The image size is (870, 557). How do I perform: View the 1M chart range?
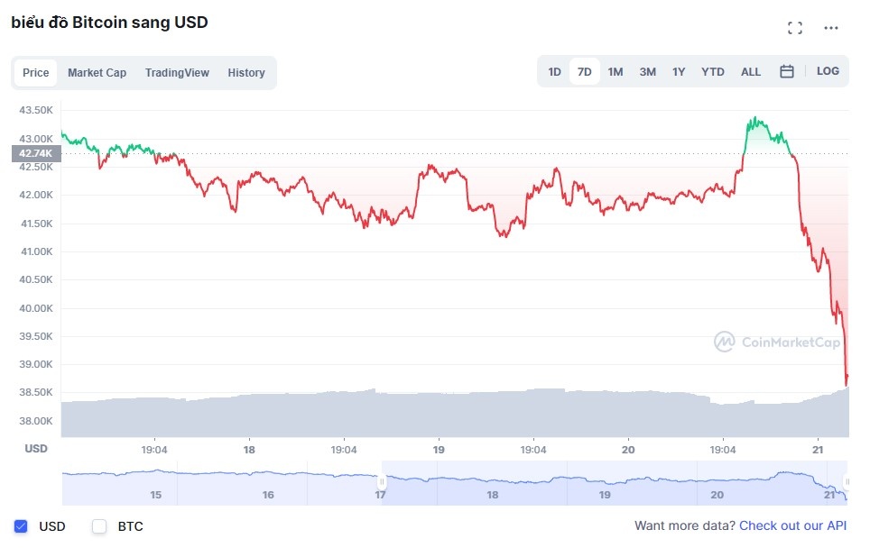click(x=615, y=71)
